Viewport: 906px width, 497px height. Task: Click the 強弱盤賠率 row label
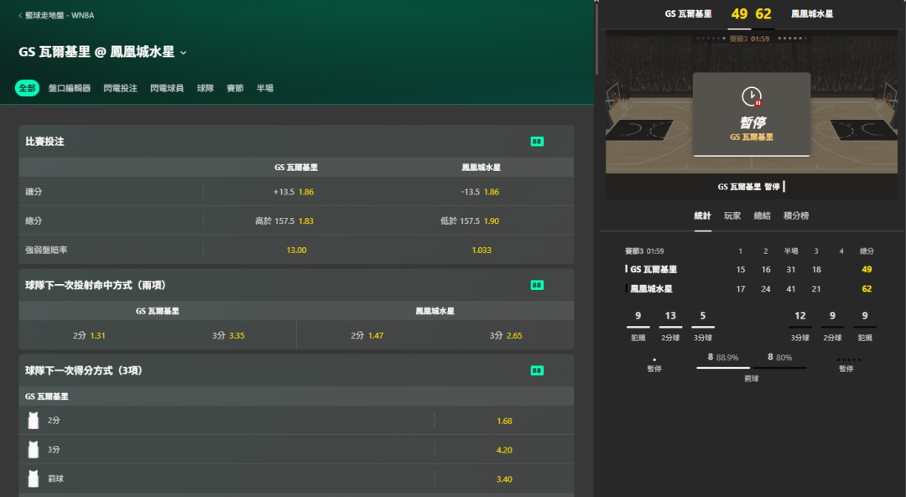46,250
